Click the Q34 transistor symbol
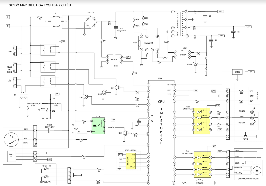 coord(118,88)
